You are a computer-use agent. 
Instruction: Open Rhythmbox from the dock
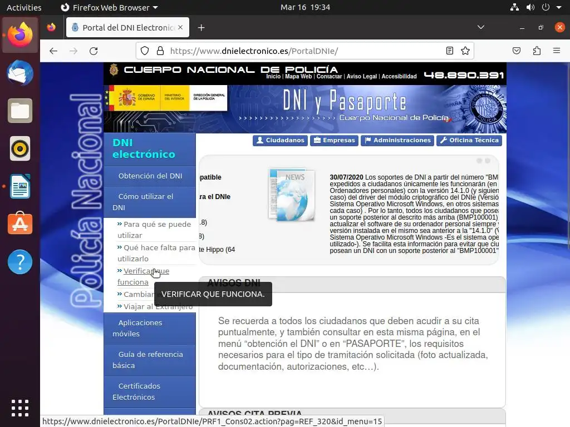tap(20, 148)
